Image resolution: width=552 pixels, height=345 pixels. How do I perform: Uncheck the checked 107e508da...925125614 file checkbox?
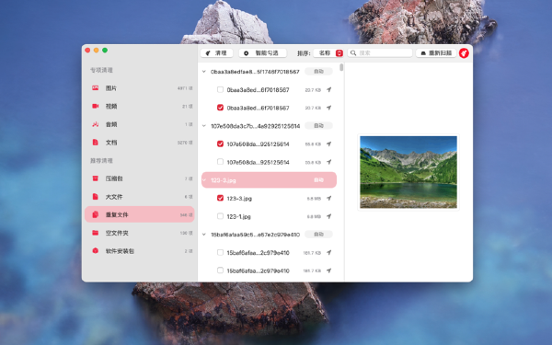(x=220, y=144)
